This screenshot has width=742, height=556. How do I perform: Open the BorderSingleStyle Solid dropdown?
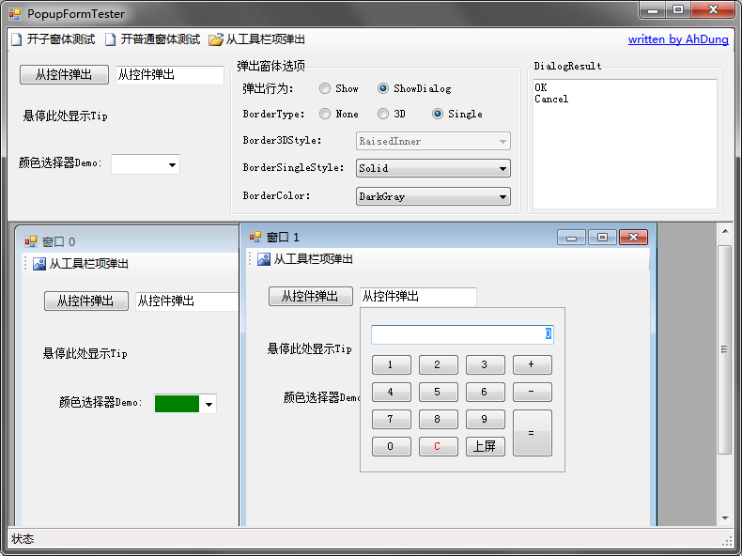[x=433, y=168]
